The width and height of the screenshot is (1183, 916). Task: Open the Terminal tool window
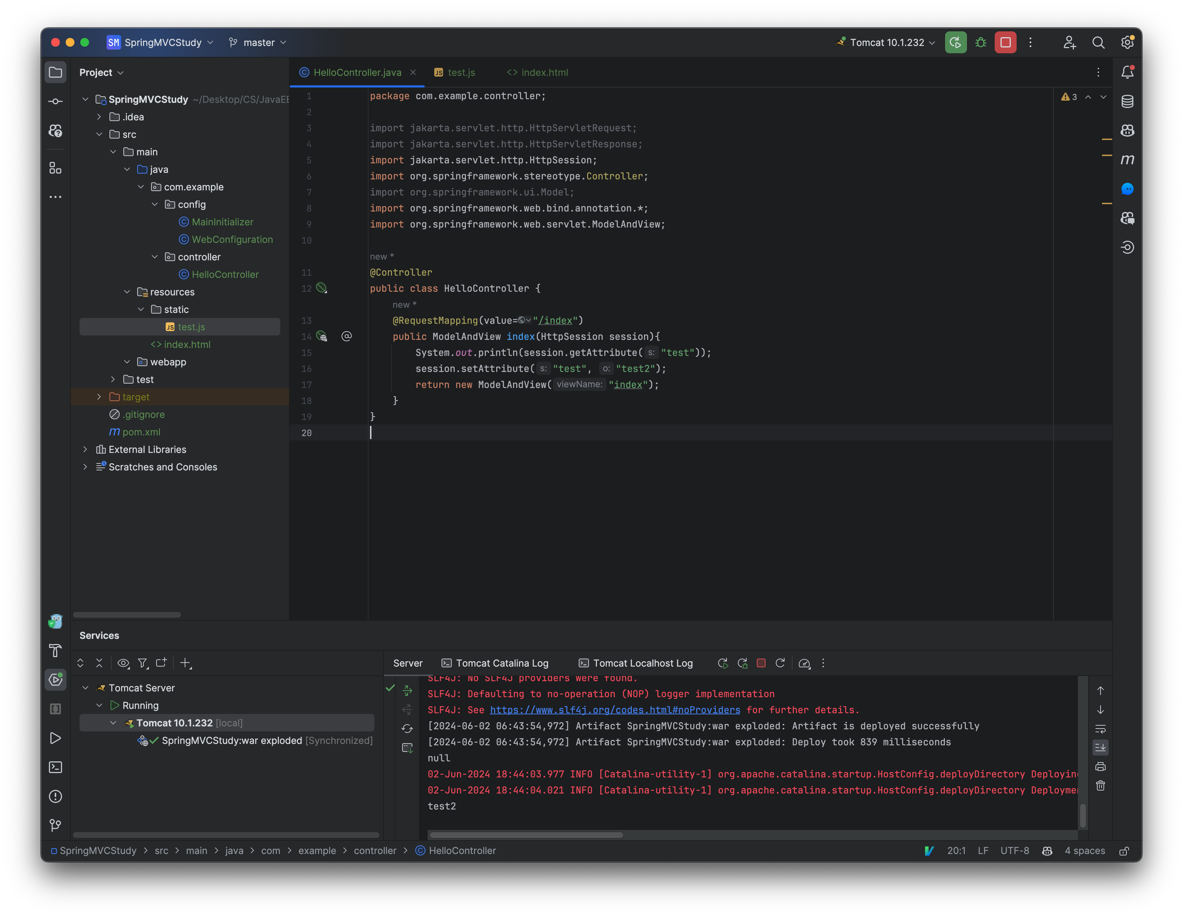(x=55, y=767)
